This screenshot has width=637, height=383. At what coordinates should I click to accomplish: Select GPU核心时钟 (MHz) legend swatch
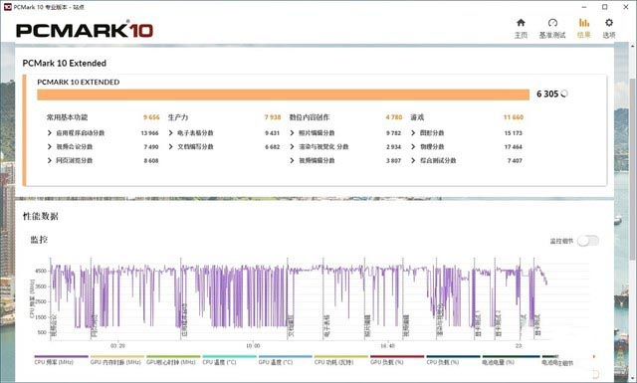click(x=173, y=356)
